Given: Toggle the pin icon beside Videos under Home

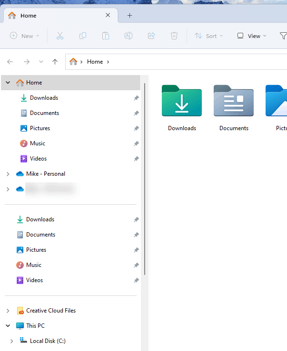Looking at the screenshot, I should click(136, 159).
